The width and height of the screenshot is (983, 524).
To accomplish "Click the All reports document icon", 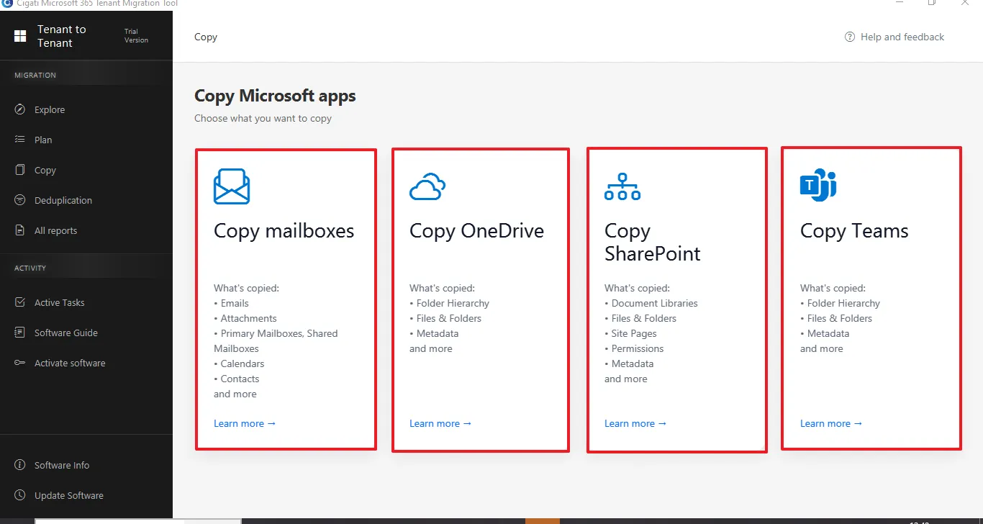I will 20,230.
